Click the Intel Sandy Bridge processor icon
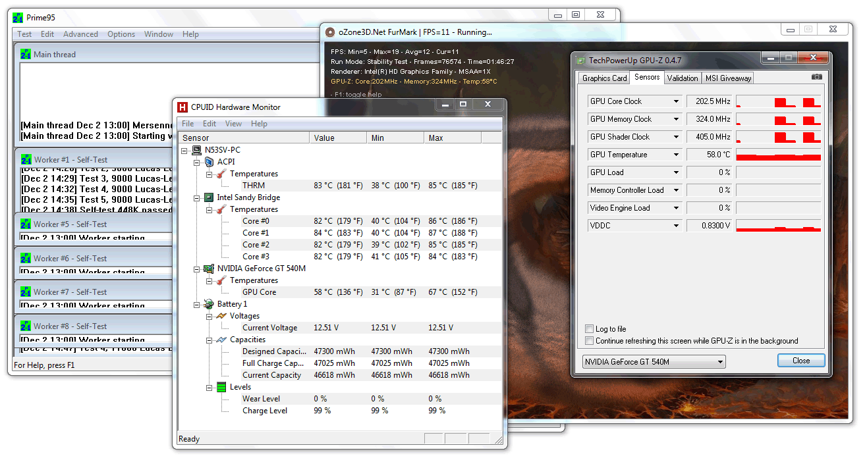 coord(210,197)
